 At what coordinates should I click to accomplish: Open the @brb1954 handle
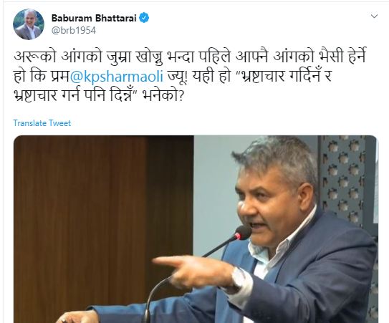(74, 31)
